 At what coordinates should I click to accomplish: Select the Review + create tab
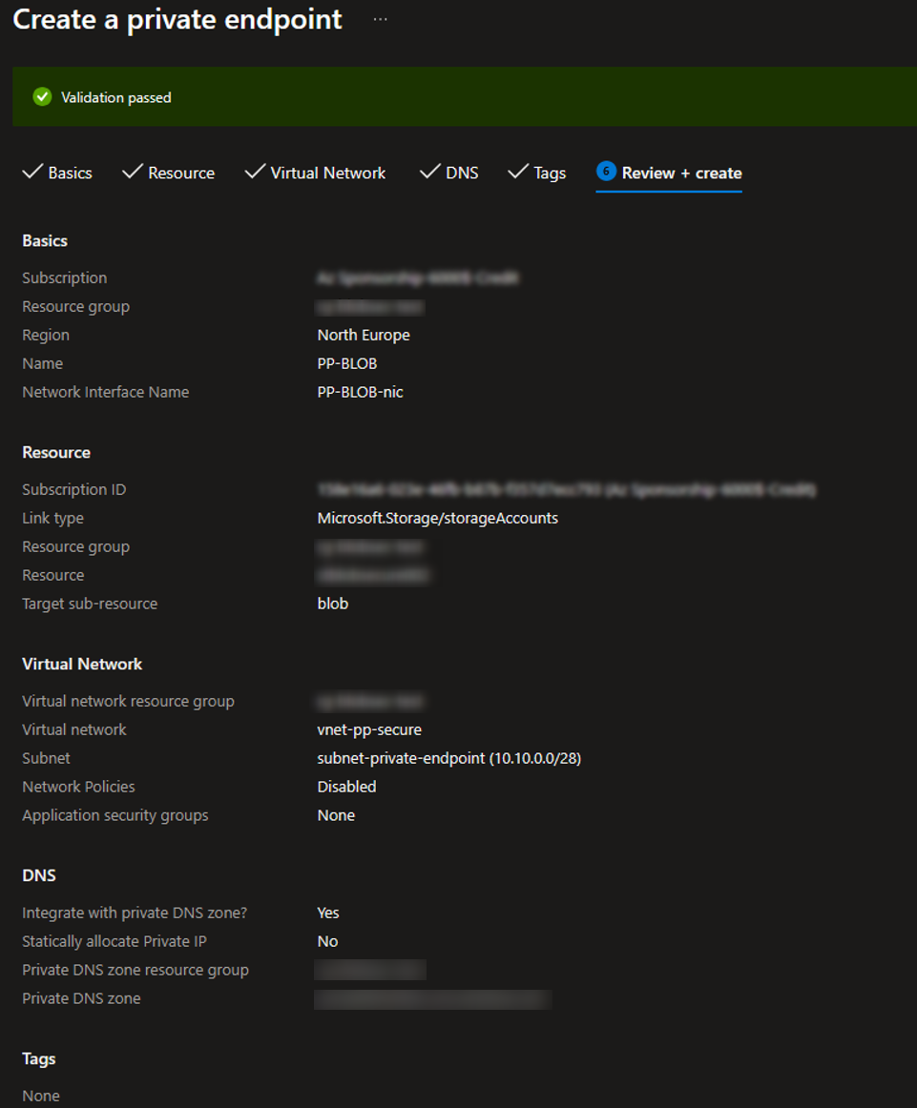(681, 174)
